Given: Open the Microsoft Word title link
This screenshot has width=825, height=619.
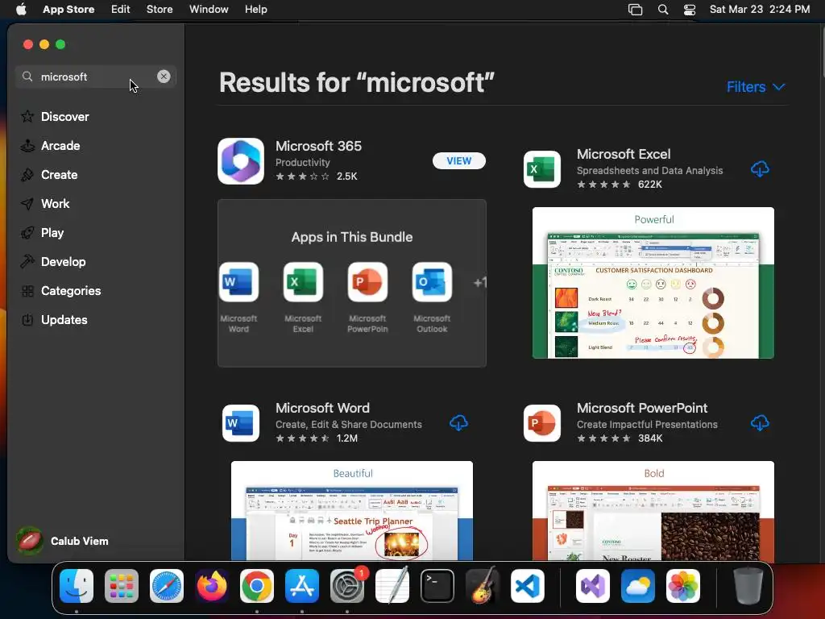Looking at the screenshot, I should (322, 408).
